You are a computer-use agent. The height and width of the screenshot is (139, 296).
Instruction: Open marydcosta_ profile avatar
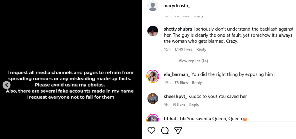point(153,6)
